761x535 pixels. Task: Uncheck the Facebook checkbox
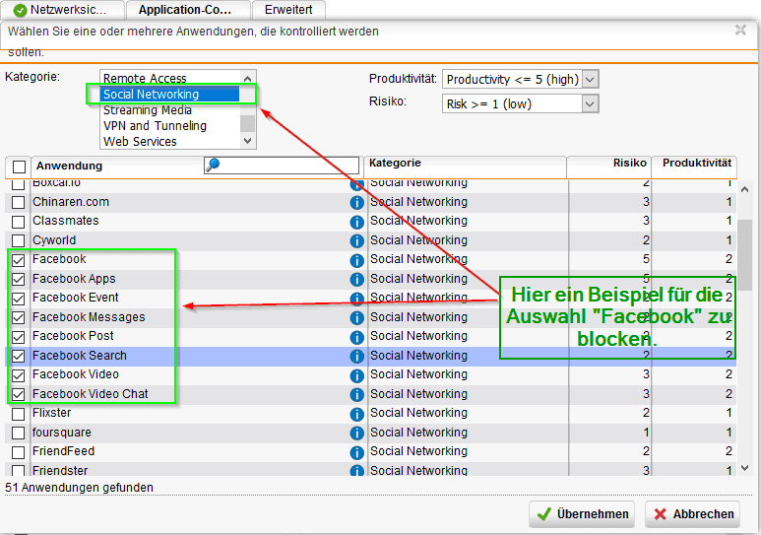pyautogui.click(x=18, y=260)
